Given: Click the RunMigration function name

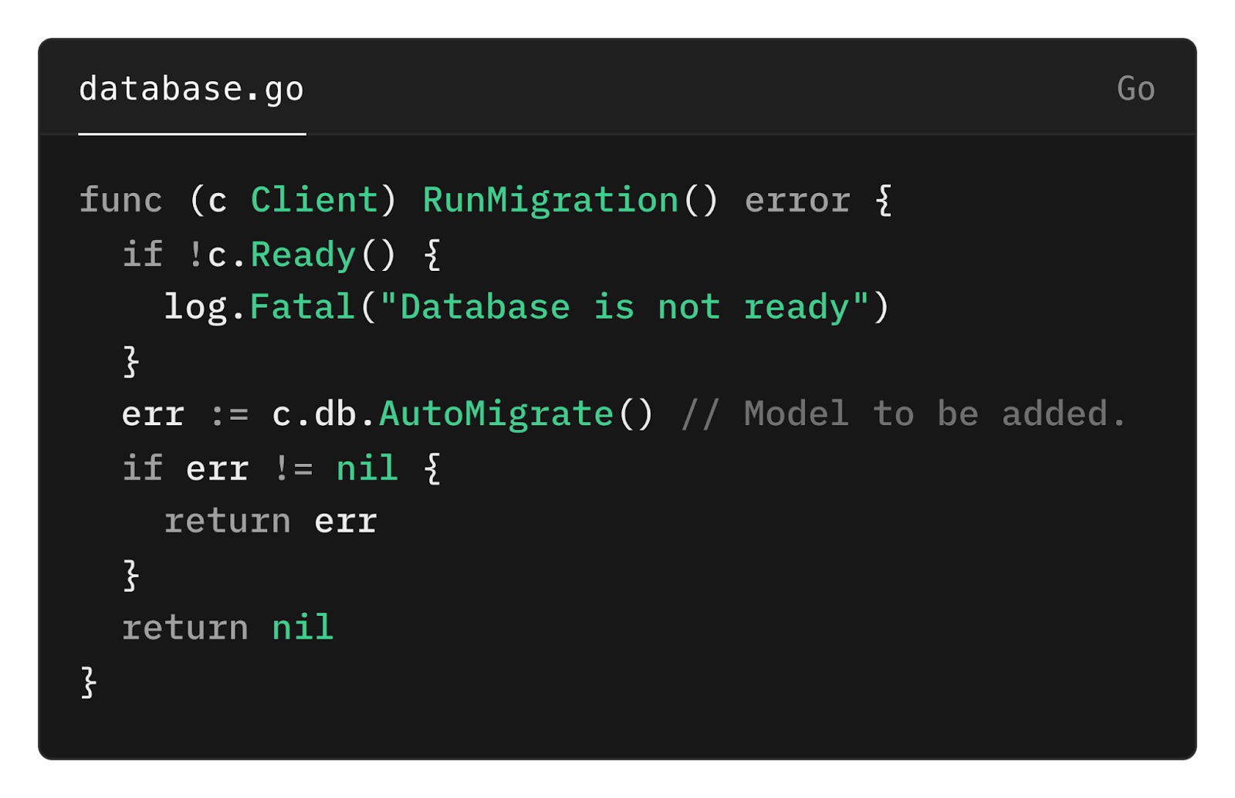Looking at the screenshot, I should pyautogui.click(x=550, y=201).
